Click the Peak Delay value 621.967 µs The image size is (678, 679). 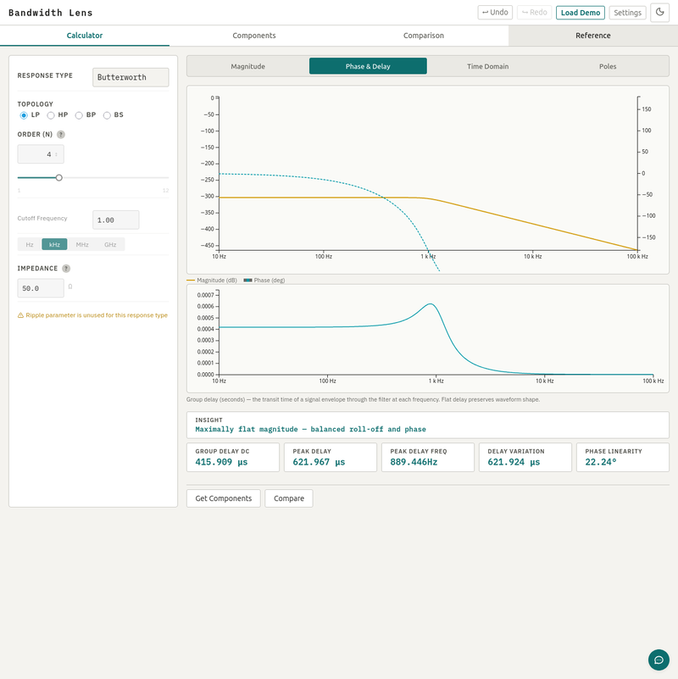coord(319,462)
